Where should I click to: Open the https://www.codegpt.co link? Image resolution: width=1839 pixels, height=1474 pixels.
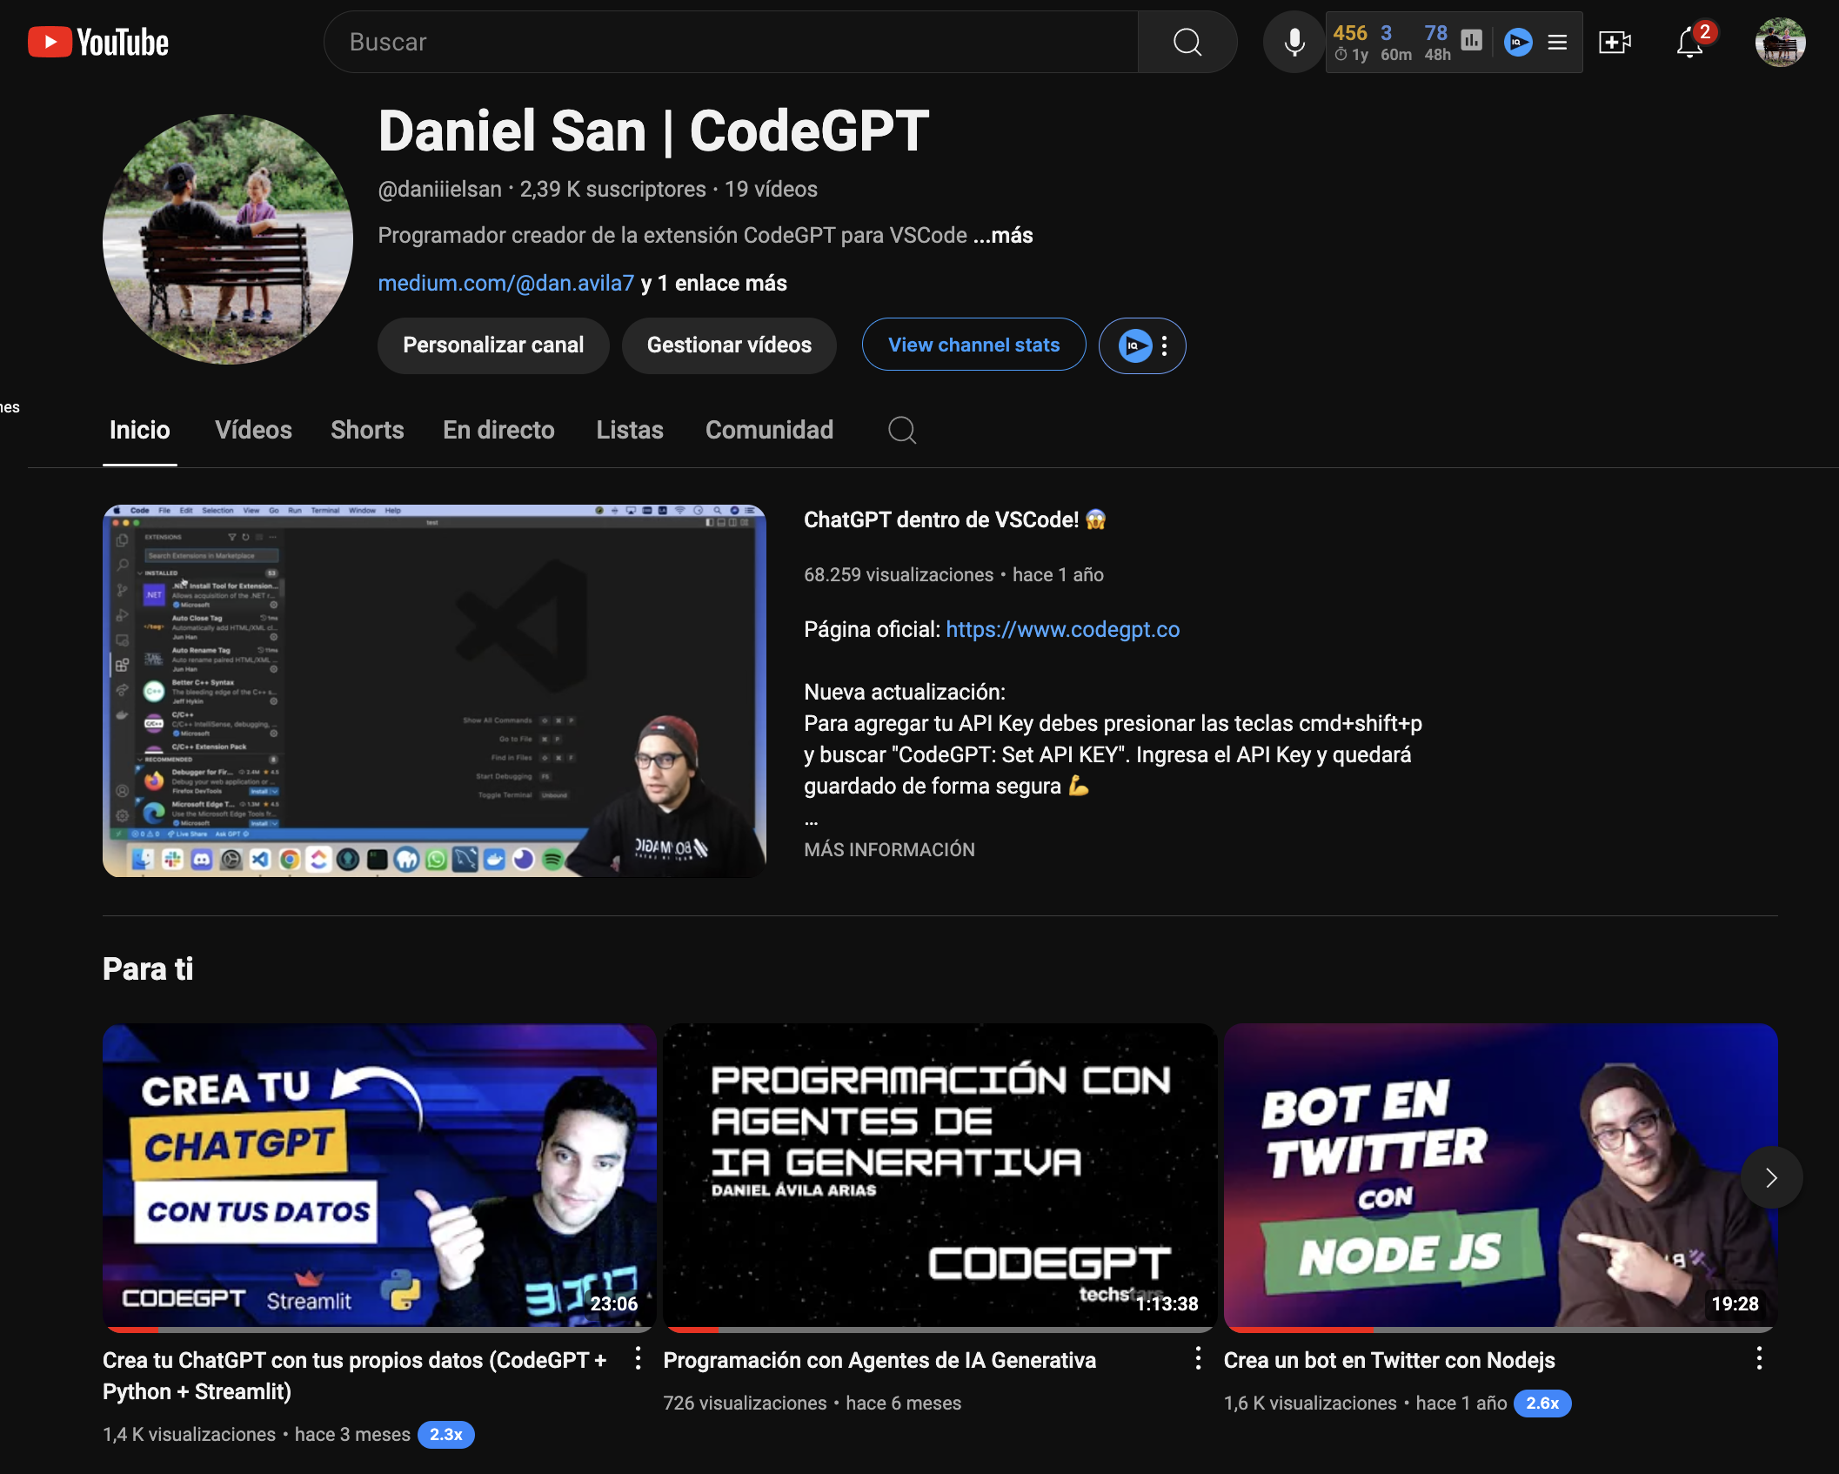(1062, 629)
